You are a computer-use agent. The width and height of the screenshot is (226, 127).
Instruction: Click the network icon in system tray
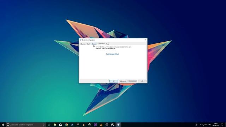(x=203, y=125)
